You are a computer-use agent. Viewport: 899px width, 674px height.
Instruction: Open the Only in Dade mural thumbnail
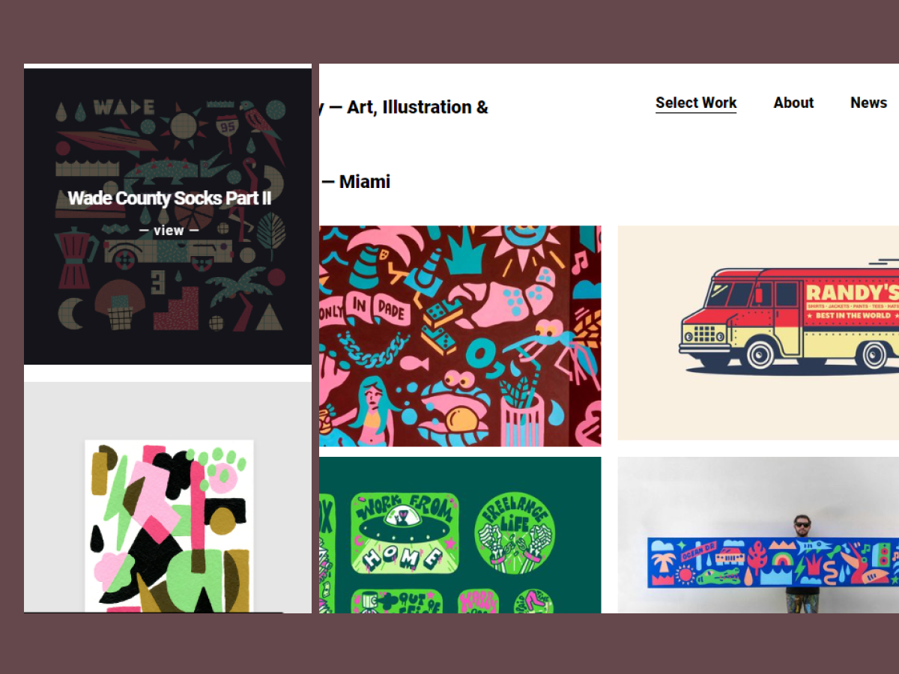460,336
